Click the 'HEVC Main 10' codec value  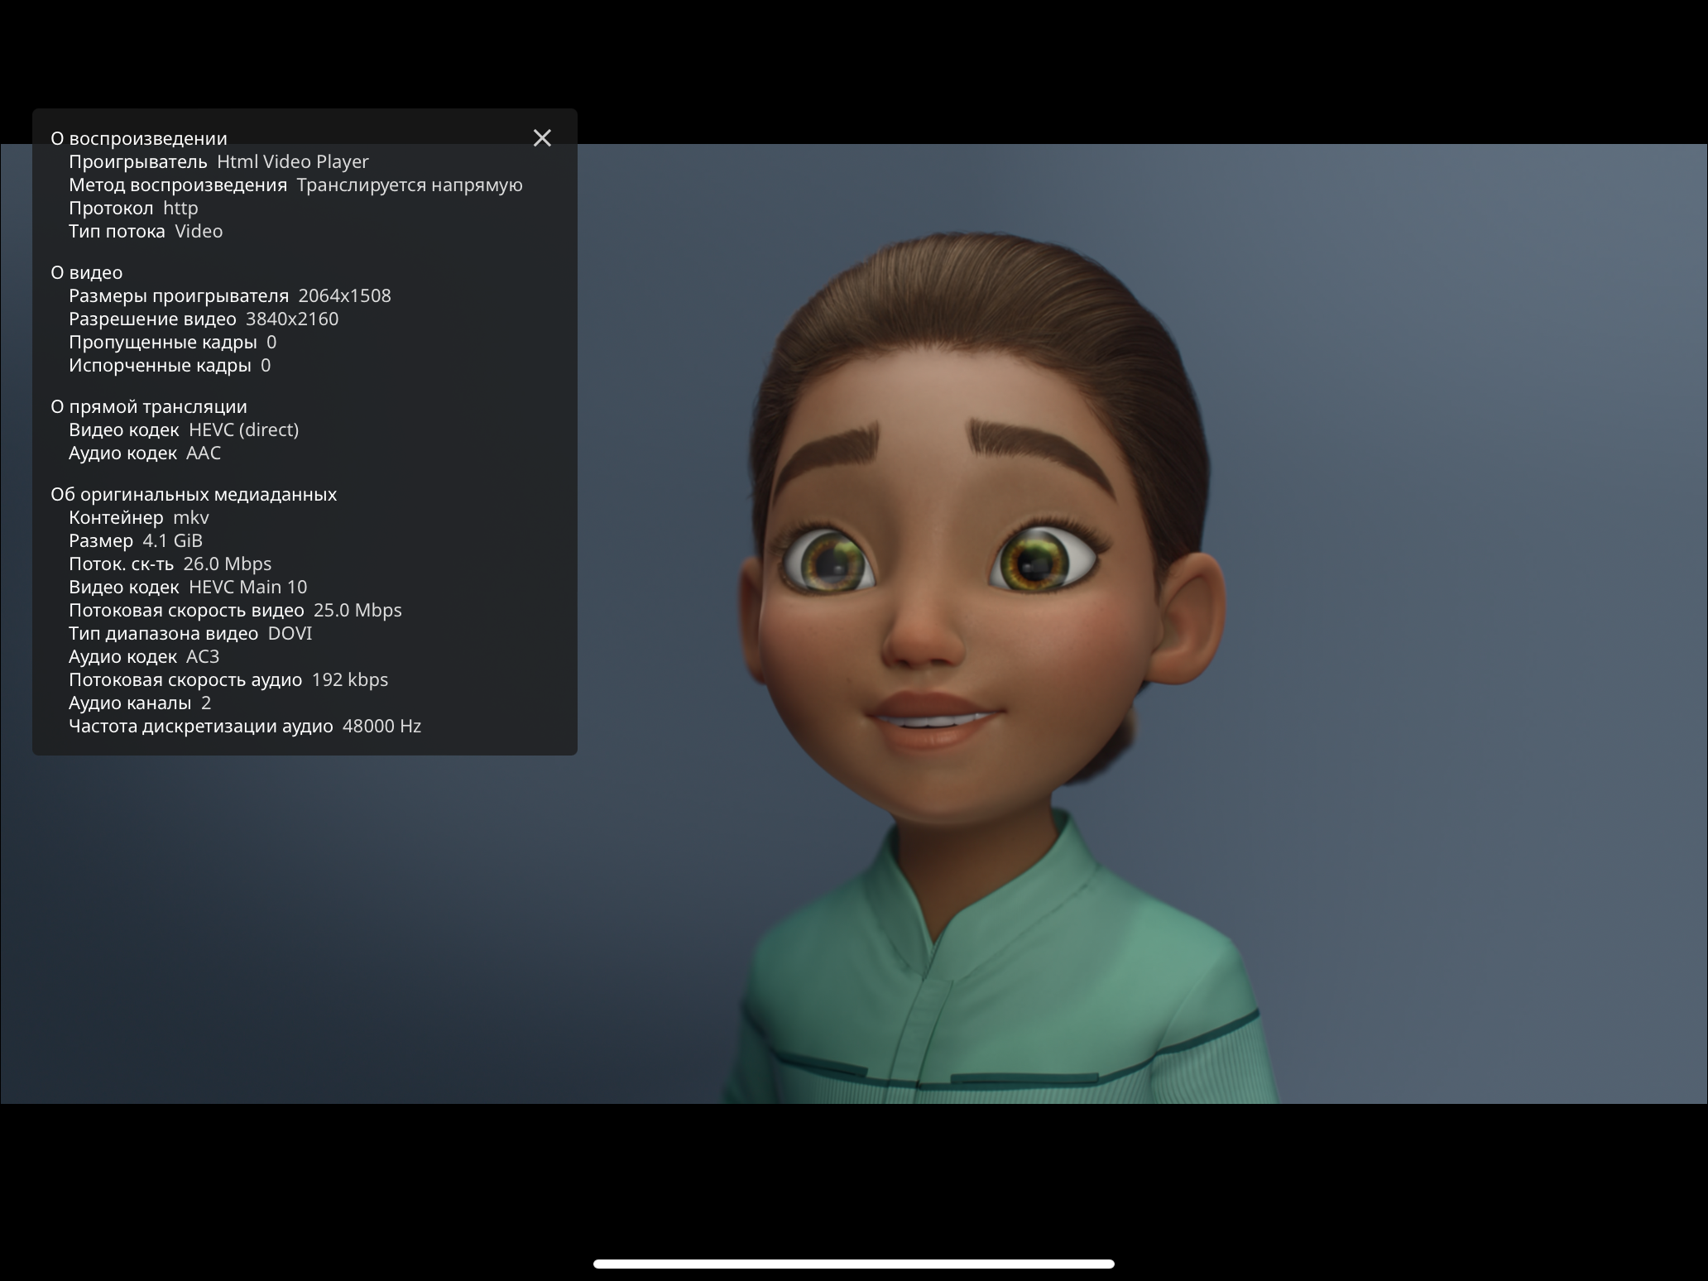(x=247, y=588)
